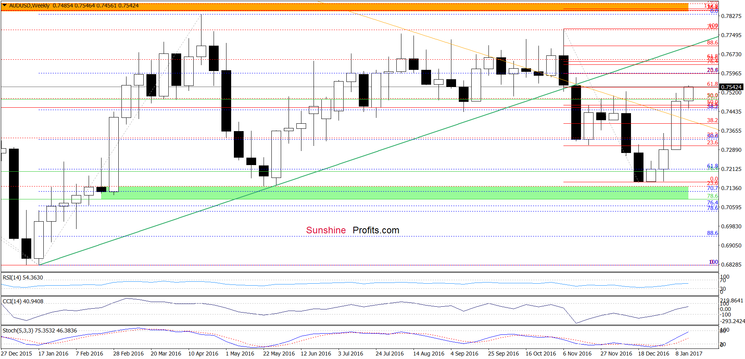
Task: Click the 24 Jul 2016 date label
Action: coord(390,354)
